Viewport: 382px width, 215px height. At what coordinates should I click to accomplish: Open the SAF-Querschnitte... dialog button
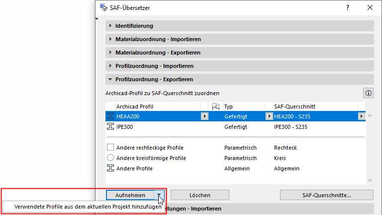coord(327,195)
